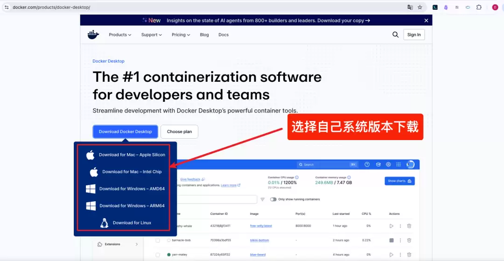The width and height of the screenshot is (504, 261).
Task: Click the Choose plan button
Action: coord(179,132)
